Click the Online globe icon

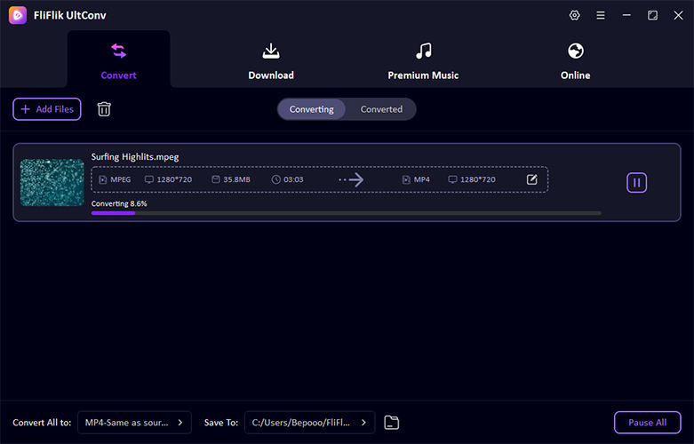pos(576,51)
